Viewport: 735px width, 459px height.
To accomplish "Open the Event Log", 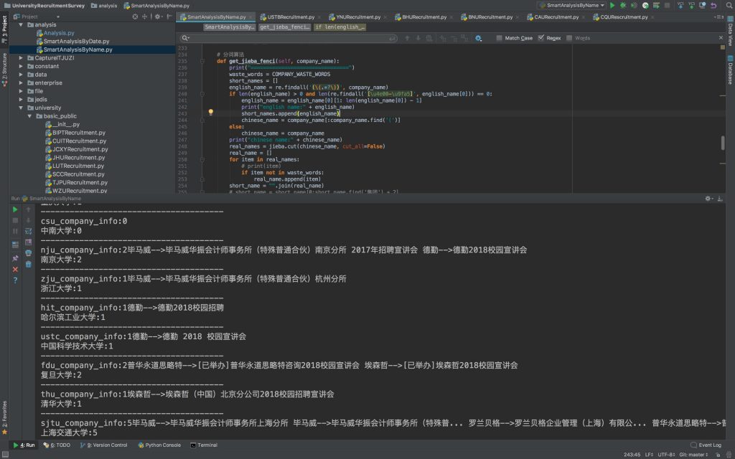I will [706, 445].
